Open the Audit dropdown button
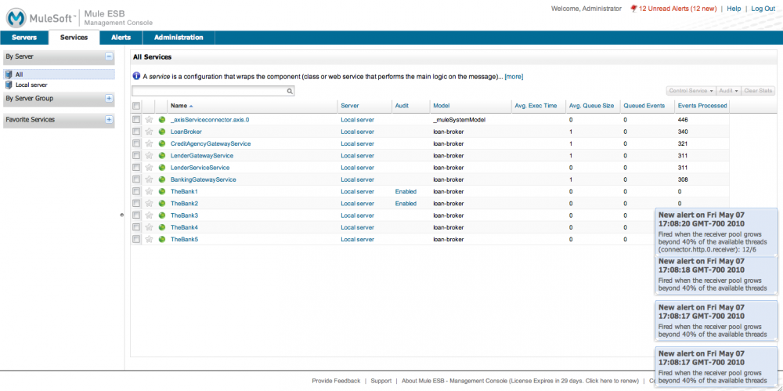Viewport: 783px width, 391px height. click(728, 90)
